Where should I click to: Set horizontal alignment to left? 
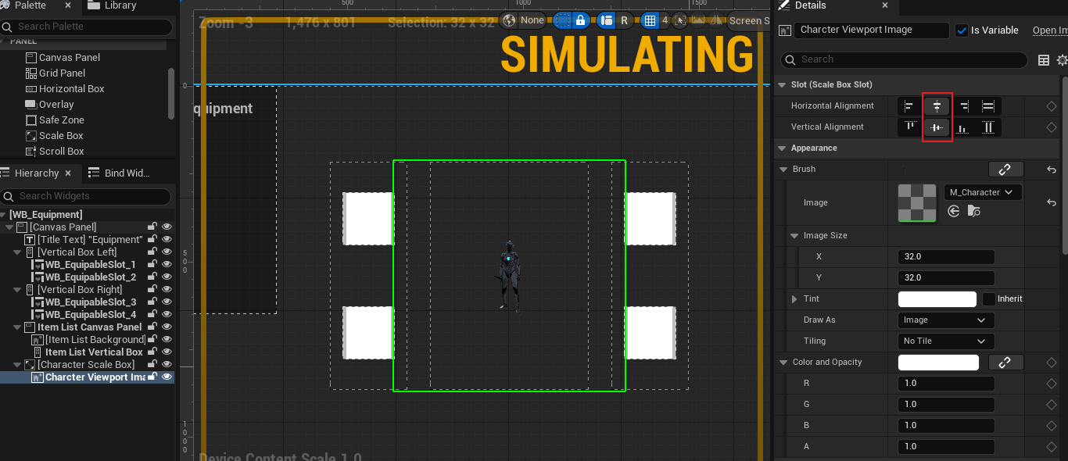coord(909,106)
